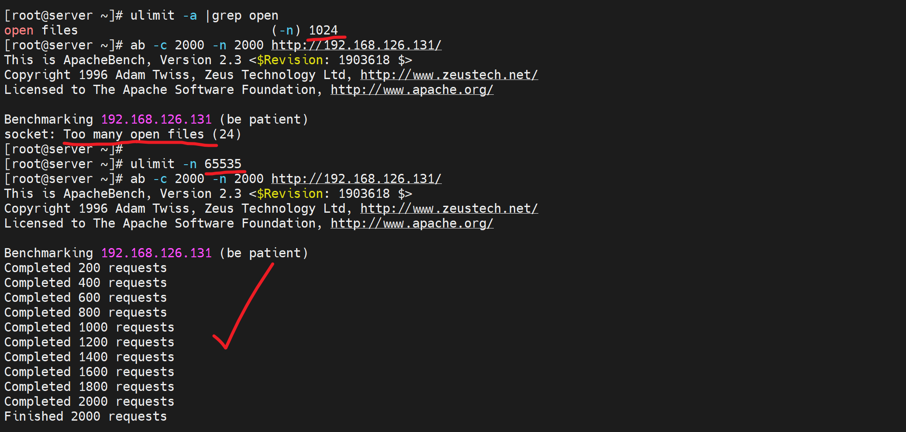
Task: Open the first www.apache.org link
Action: pyautogui.click(x=412, y=90)
